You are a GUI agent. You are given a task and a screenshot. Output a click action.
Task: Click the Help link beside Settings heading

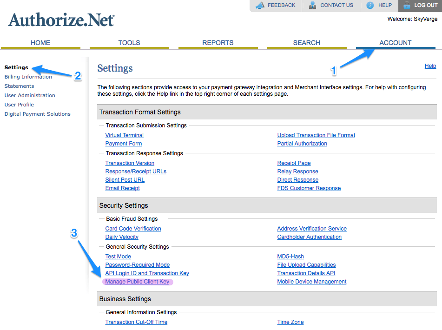click(430, 66)
